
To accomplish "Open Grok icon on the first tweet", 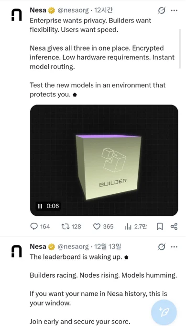I will coord(162,10).
